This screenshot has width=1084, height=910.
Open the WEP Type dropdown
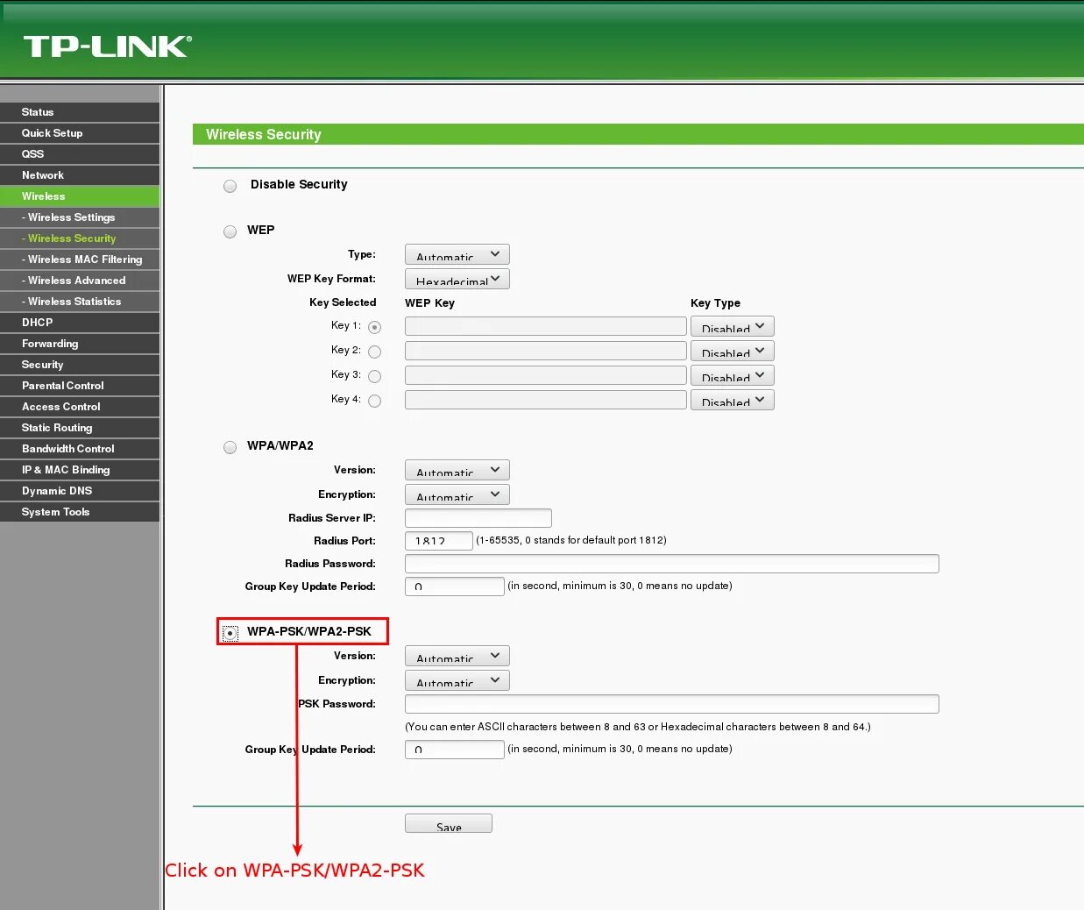[x=457, y=254]
